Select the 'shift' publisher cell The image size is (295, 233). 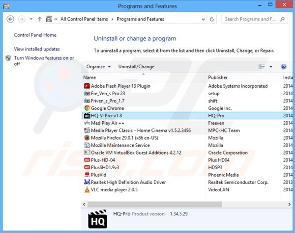click(x=212, y=101)
